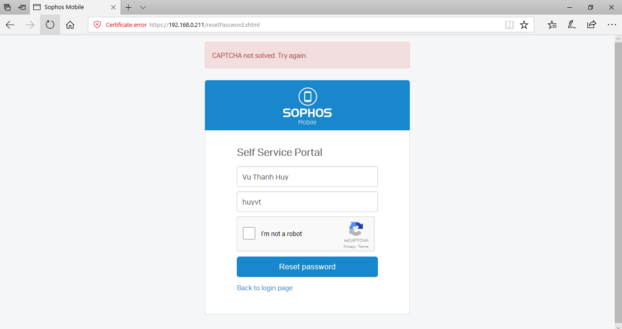Expand the tab previews chevron

click(x=143, y=7)
